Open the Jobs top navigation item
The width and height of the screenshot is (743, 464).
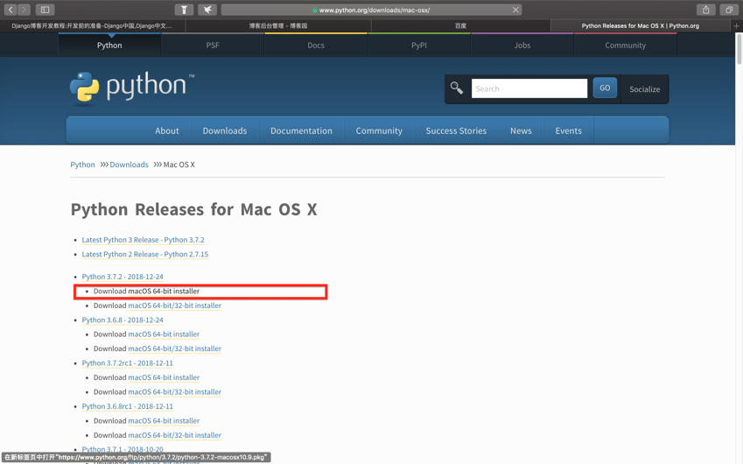click(522, 45)
